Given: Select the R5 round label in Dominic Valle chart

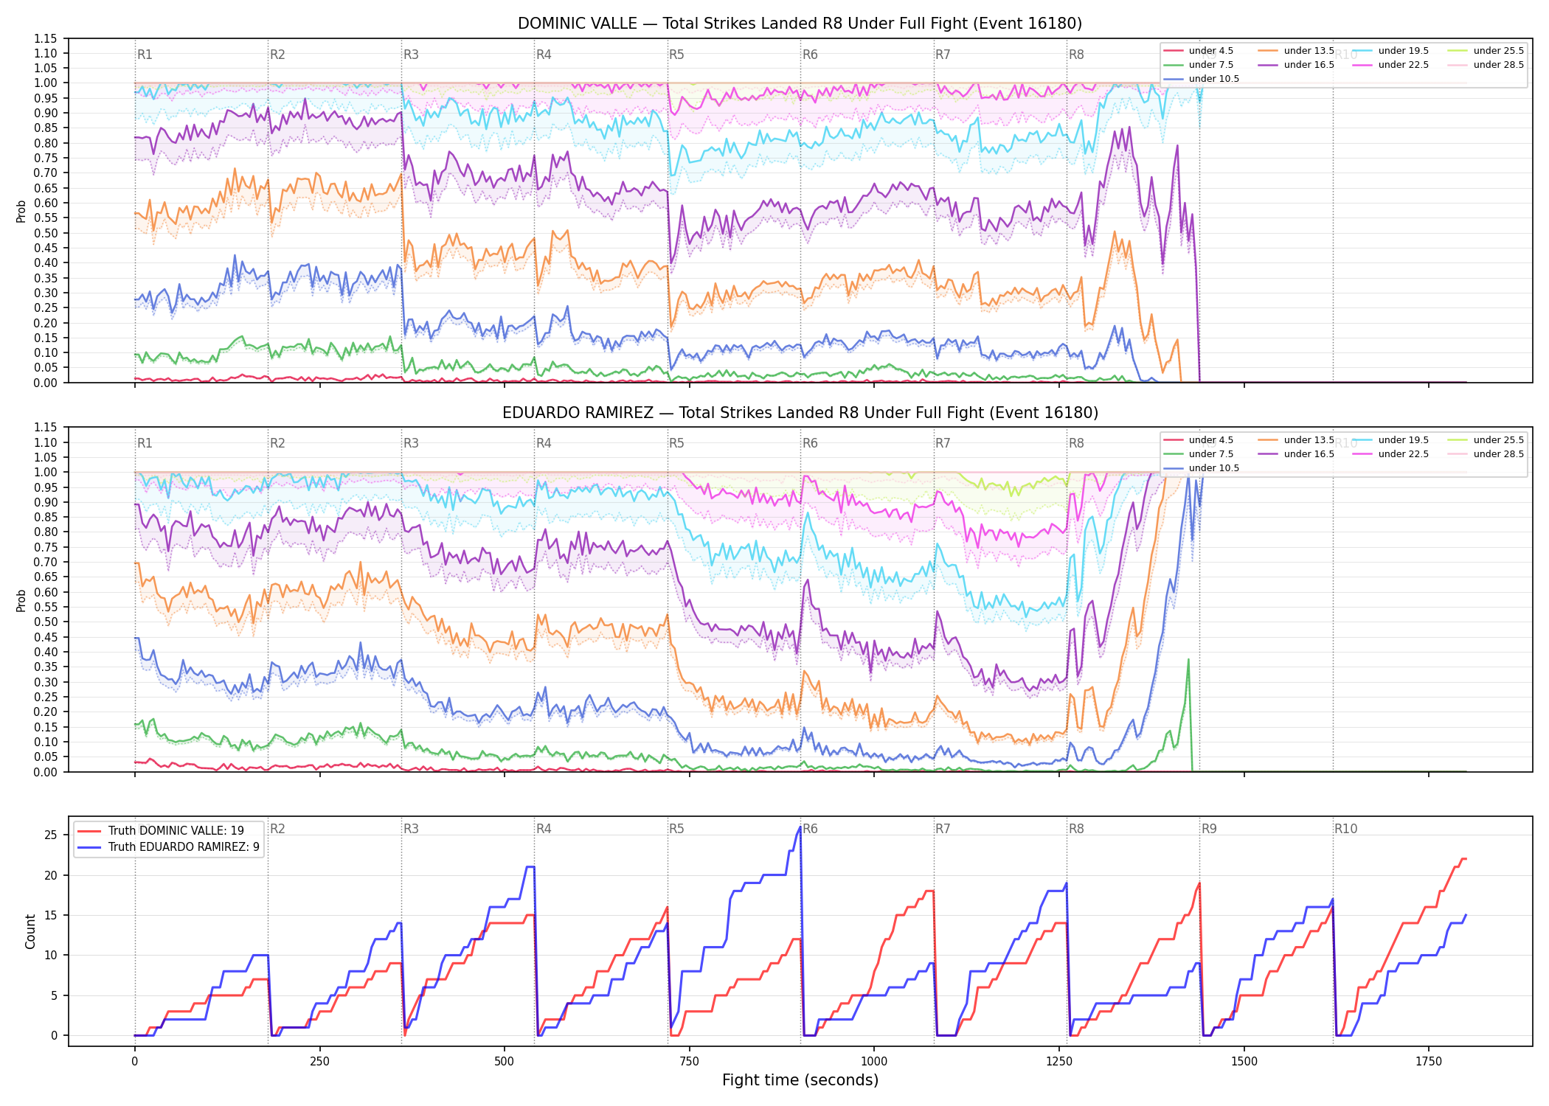Looking at the screenshot, I should click(x=676, y=55).
